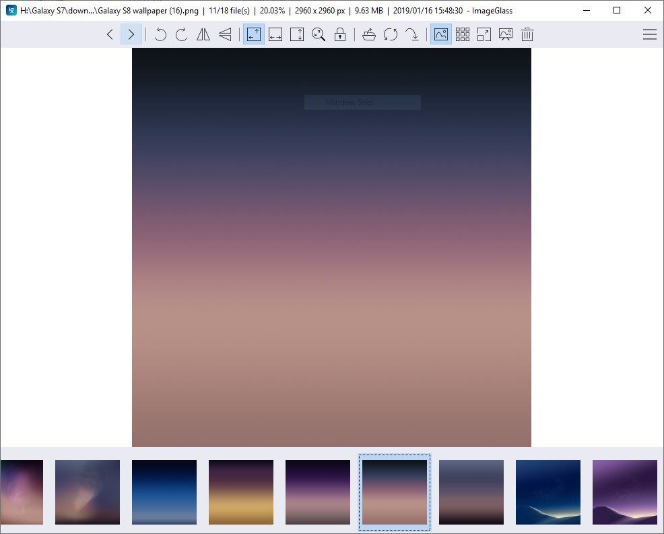
Task: Rotate image clockwise
Action: [x=182, y=34]
